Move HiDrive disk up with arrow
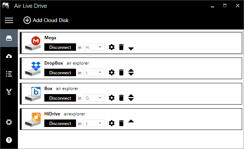 point(131,121)
